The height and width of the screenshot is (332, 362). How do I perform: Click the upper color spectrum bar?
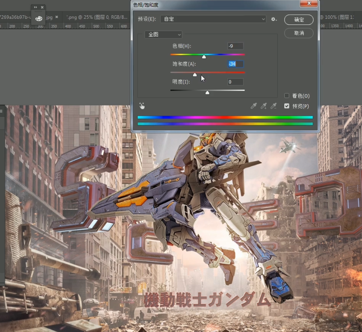pyautogui.click(x=225, y=117)
